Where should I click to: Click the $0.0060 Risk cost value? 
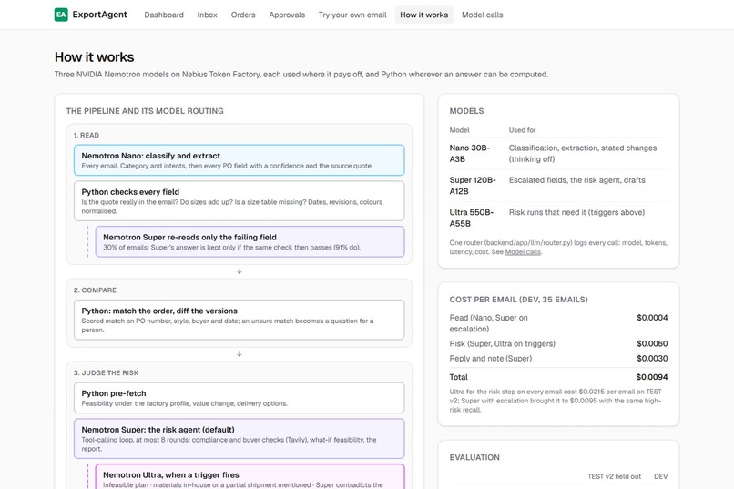[652, 343]
